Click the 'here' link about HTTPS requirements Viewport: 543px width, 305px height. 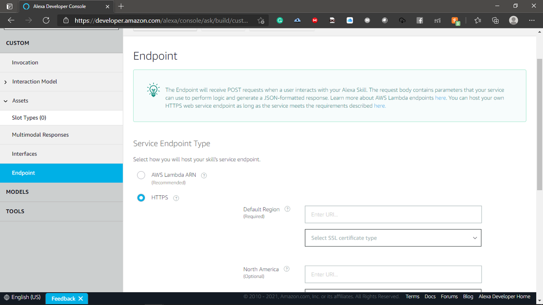click(379, 106)
